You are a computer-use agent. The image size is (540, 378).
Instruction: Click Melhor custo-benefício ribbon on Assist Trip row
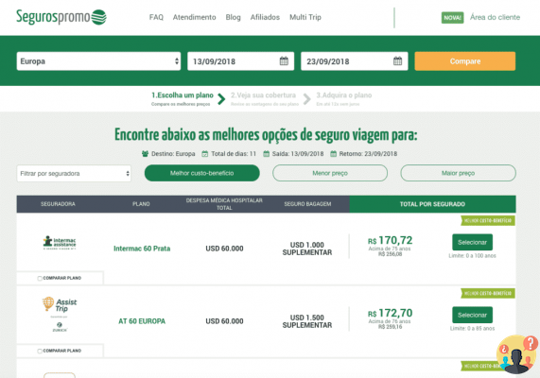click(488, 293)
